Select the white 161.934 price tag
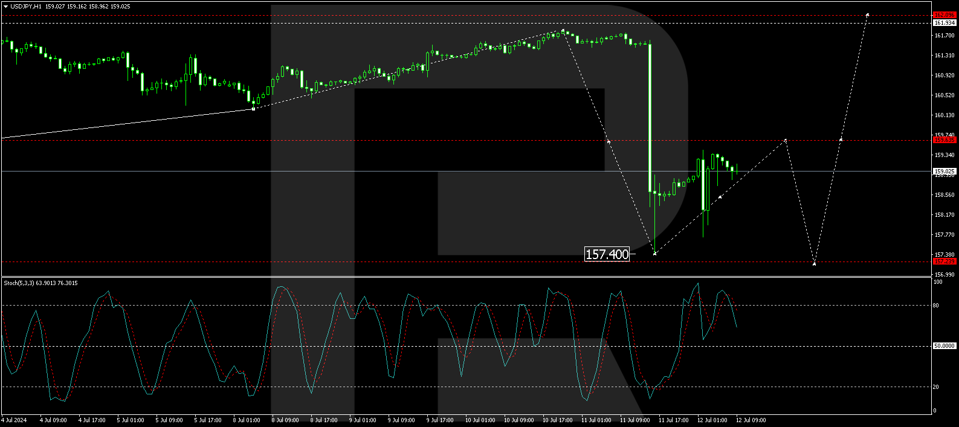Viewport: 959px width, 427px height. (944, 23)
